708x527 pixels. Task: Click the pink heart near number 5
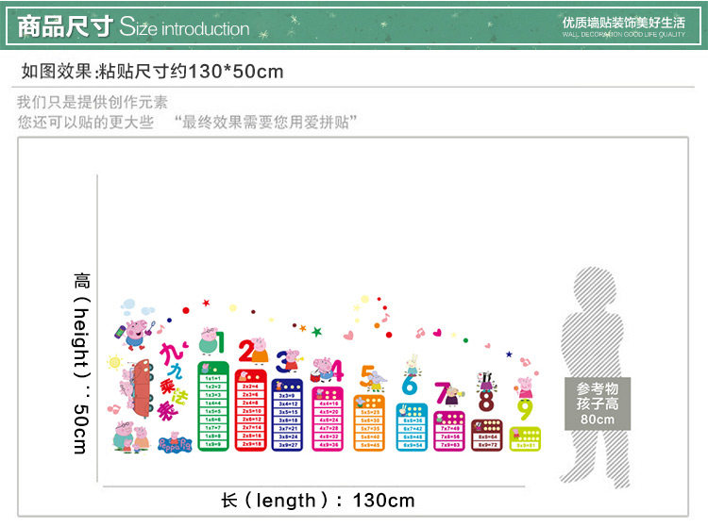(x=348, y=336)
